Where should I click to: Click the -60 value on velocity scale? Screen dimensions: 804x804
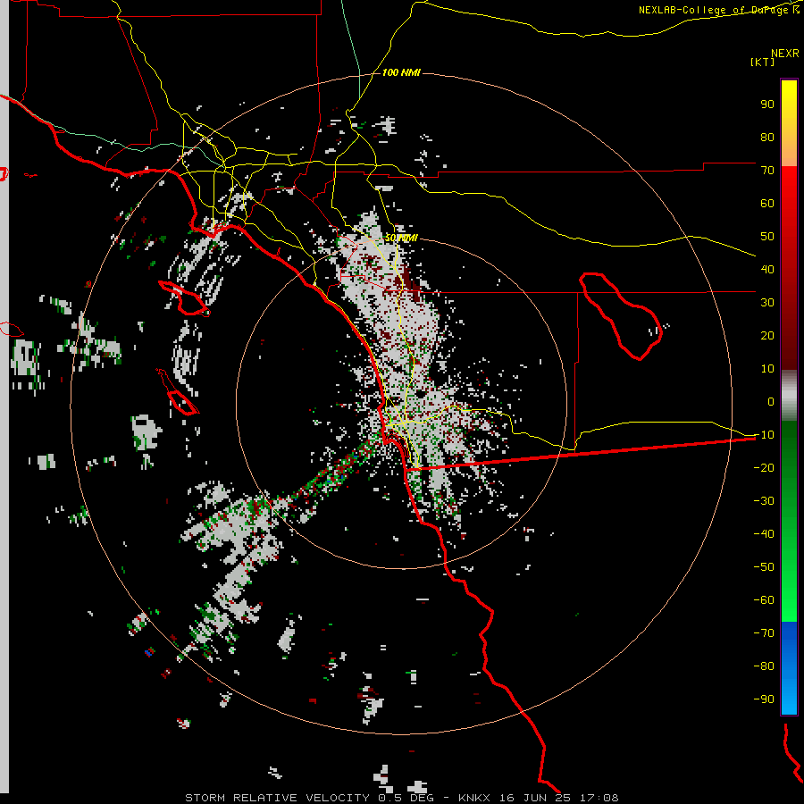coord(764,600)
